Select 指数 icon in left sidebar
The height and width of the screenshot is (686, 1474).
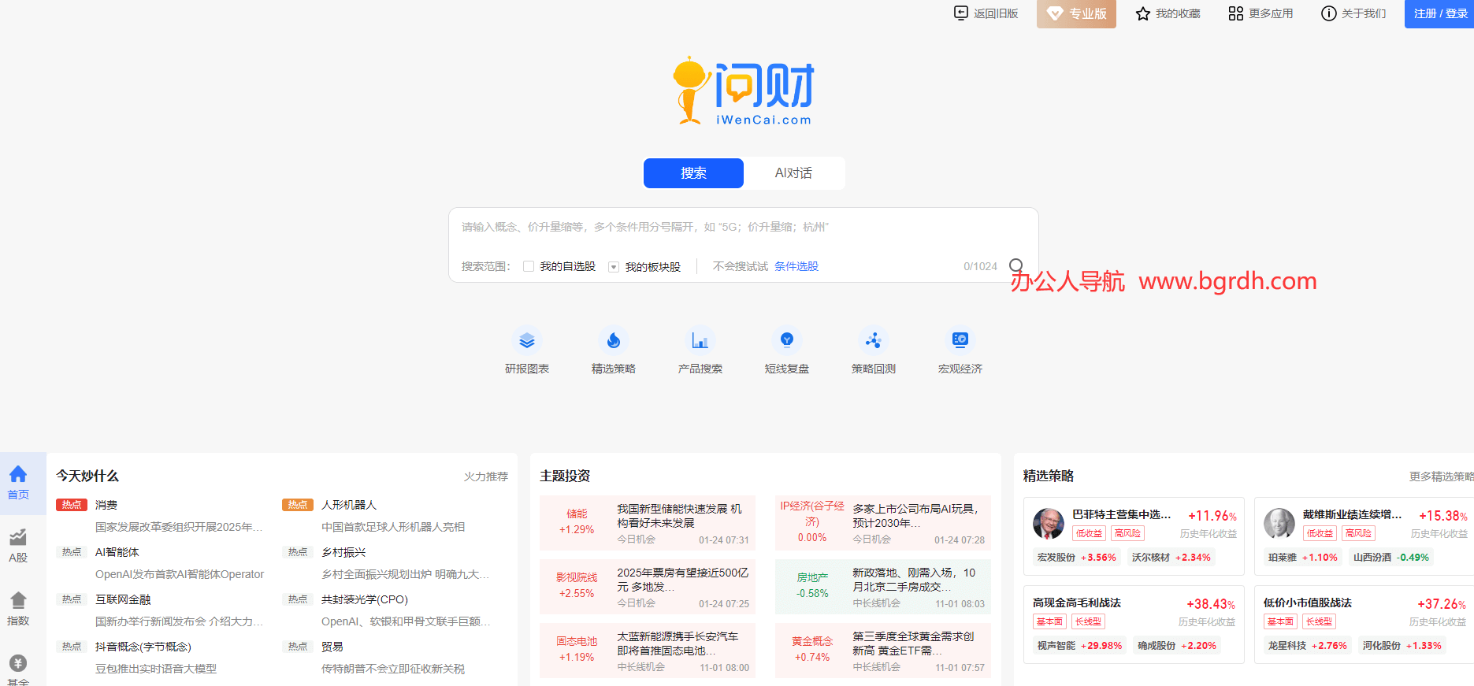18,600
